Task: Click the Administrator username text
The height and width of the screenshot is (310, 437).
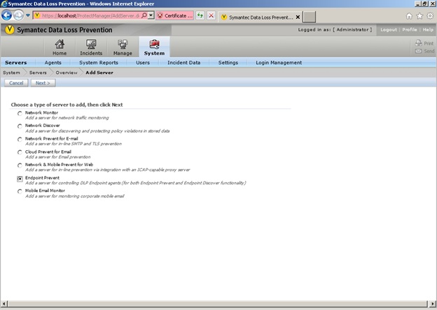Action: click(x=352, y=29)
